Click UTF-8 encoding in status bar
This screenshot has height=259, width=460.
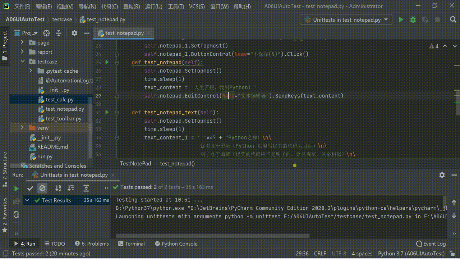point(339,254)
